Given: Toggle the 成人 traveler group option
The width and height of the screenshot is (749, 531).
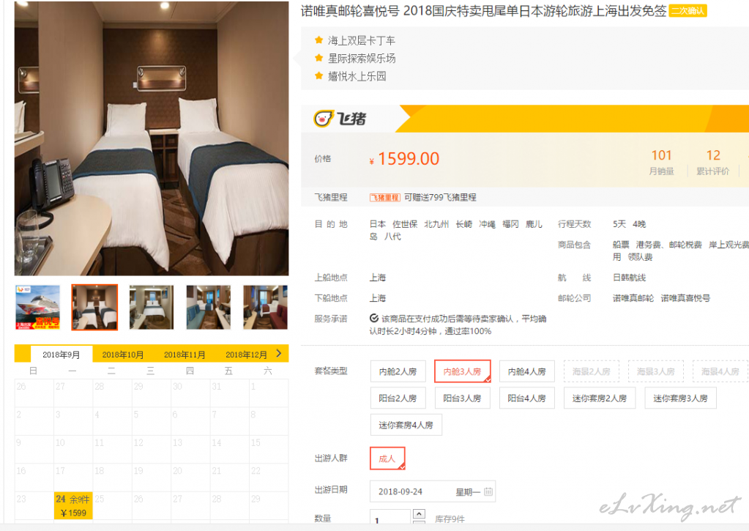Looking at the screenshot, I should [387, 458].
